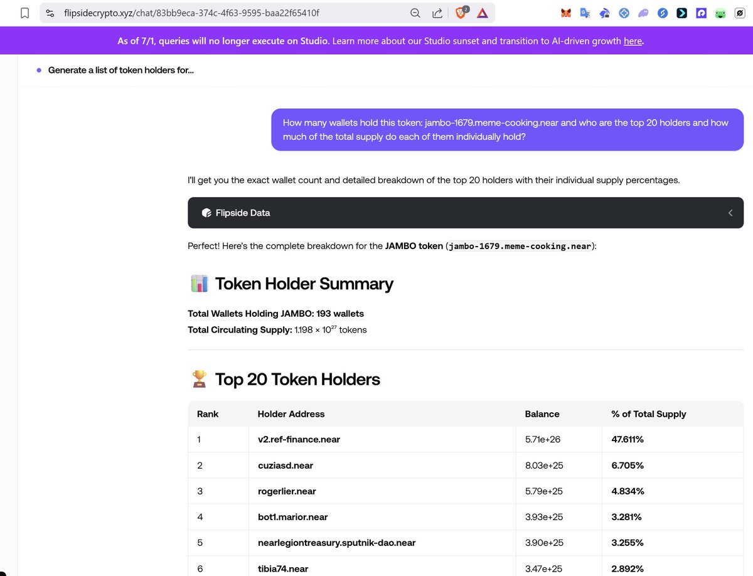Image resolution: width=753 pixels, height=576 pixels.
Task: Select holder bot1.marior.near
Action: 292,517
